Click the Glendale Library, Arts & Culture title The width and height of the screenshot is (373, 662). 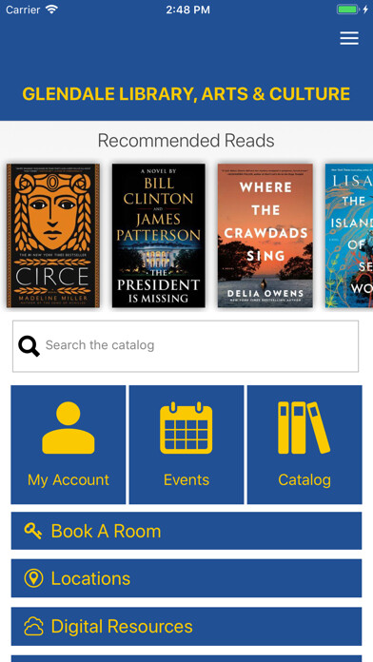[186, 94]
